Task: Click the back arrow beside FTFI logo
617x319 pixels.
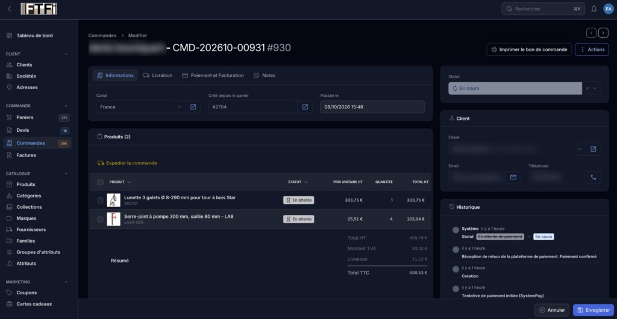Action: click(10, 8)
